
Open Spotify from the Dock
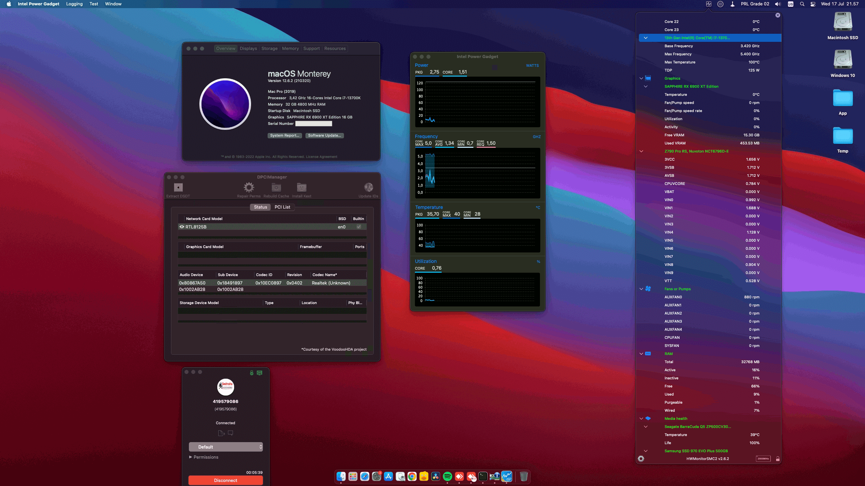448,477
